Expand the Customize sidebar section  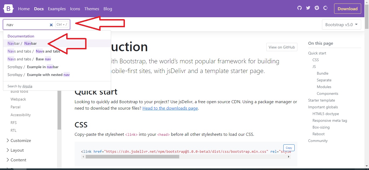[18, 140]
